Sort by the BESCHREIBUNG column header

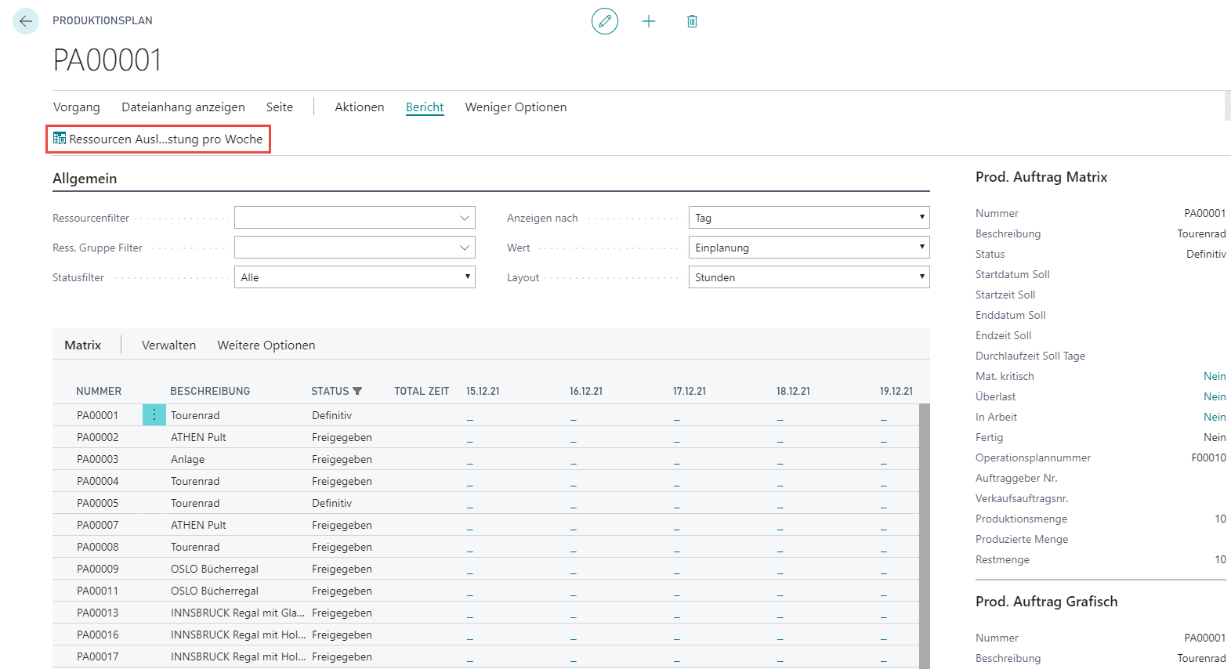click(210, 391)
